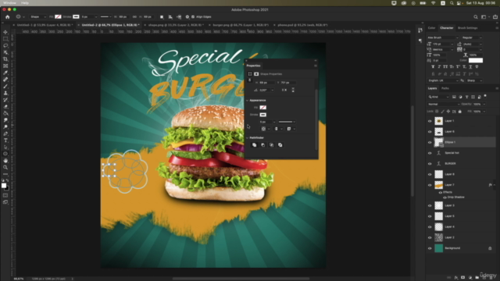Toggle visibility of Layer 7
Viewport: 500px width, 281px height.
pos(430,185)
